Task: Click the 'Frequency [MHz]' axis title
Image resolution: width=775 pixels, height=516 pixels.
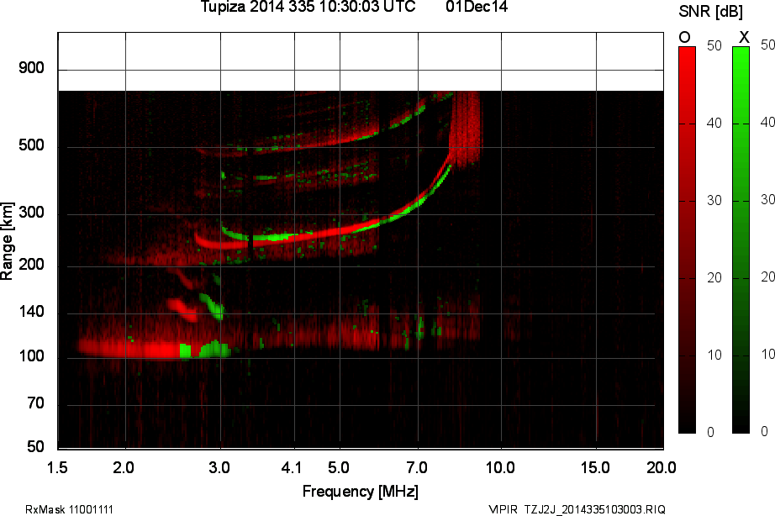Action: [x=361, y=492]
